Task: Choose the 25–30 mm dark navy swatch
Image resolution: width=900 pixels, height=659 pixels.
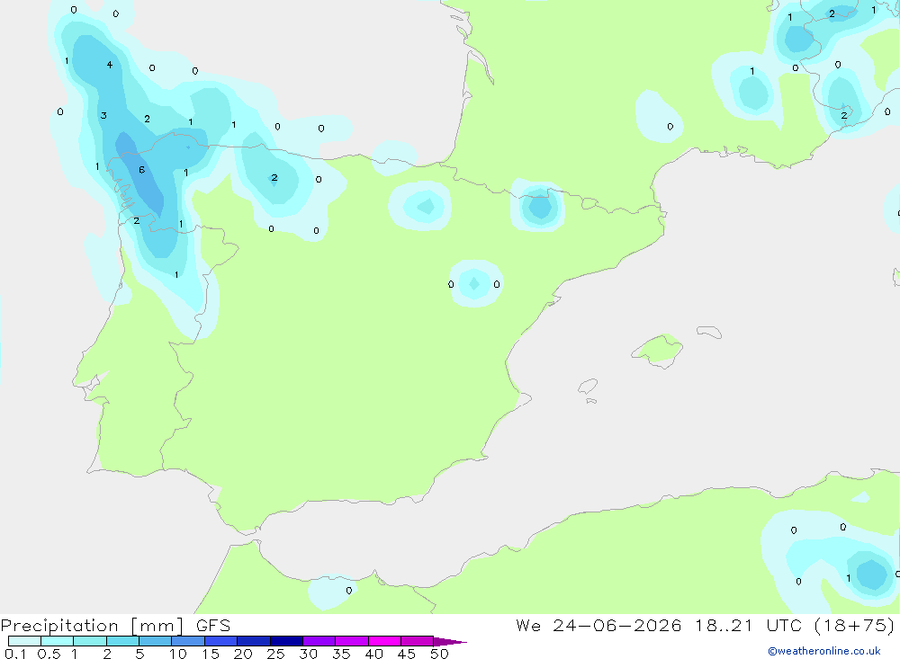Action: 286,641
